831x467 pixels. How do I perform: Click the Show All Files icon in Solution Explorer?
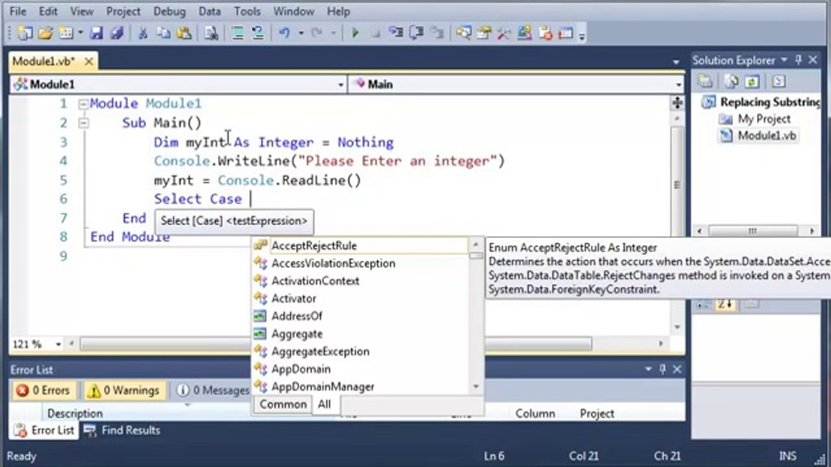pos(732,82)
